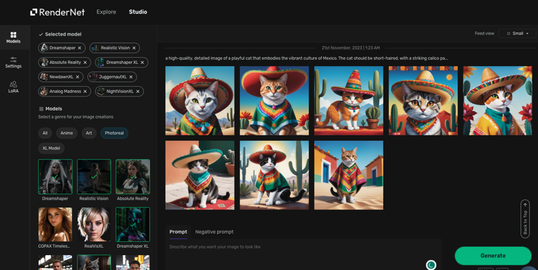Filter models by All genre
The width and height of the screenshot is (538, 270).
(45, 133)
